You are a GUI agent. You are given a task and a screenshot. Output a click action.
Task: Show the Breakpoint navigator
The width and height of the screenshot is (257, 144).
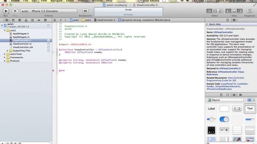point(39,20)
